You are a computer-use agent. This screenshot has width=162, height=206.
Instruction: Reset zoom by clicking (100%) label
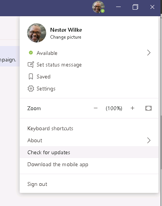[114, 108]
